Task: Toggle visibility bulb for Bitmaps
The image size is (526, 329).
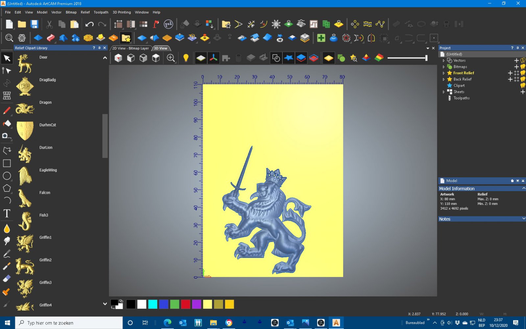Action: [523, 67]
